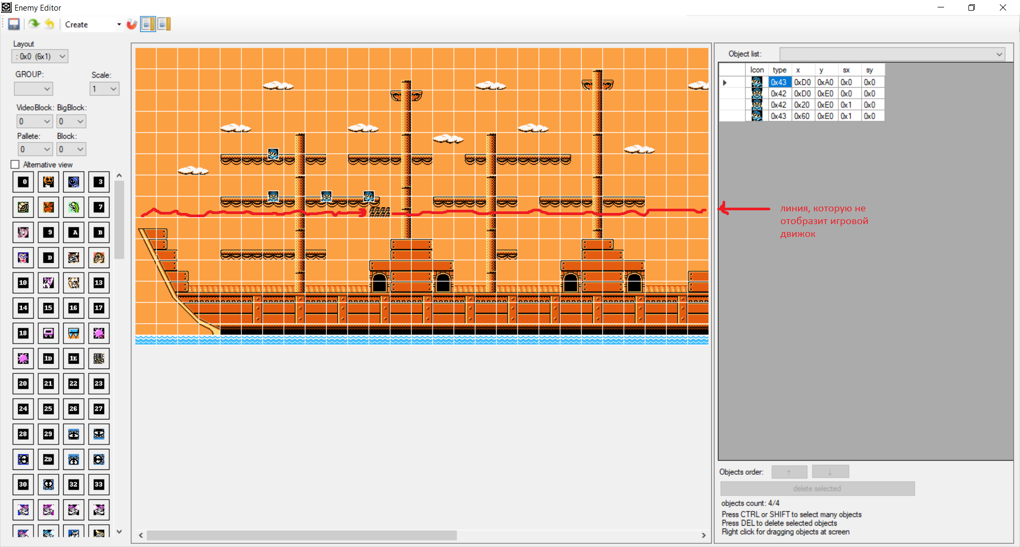
Task: Select enemy type 1E in palette
Action: pos(74,358)
